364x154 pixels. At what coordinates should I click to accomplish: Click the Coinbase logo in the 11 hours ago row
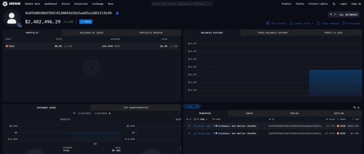pos(216,126)
